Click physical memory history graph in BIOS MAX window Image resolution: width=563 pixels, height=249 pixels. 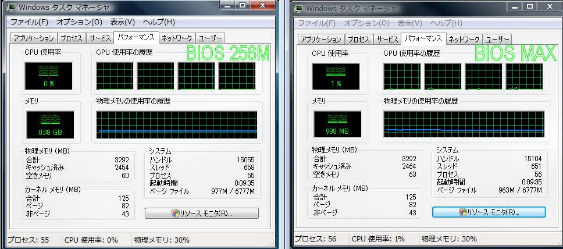pyautogui.click(x=464, y=124)
